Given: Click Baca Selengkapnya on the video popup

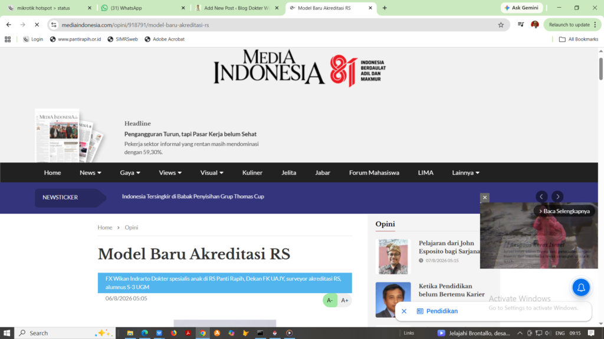Looking at the screenshot, I should click(x=564, y=211).
